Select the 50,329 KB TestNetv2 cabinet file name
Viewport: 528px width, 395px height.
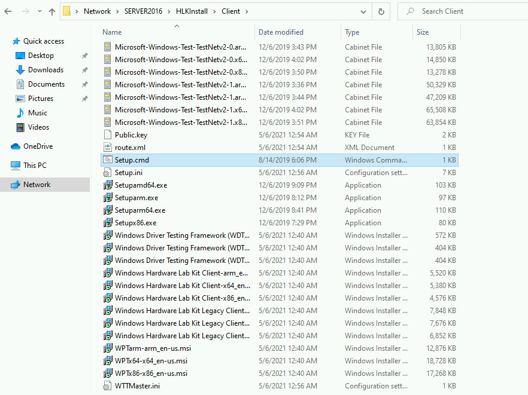pos(181,85)
